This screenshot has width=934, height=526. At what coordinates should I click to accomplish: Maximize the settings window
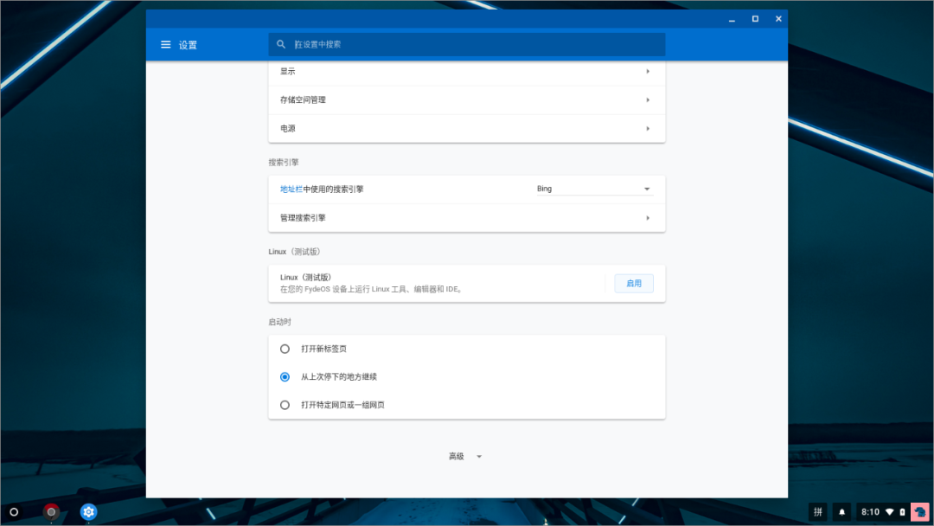pyautogui.click(x=755, y=19)
